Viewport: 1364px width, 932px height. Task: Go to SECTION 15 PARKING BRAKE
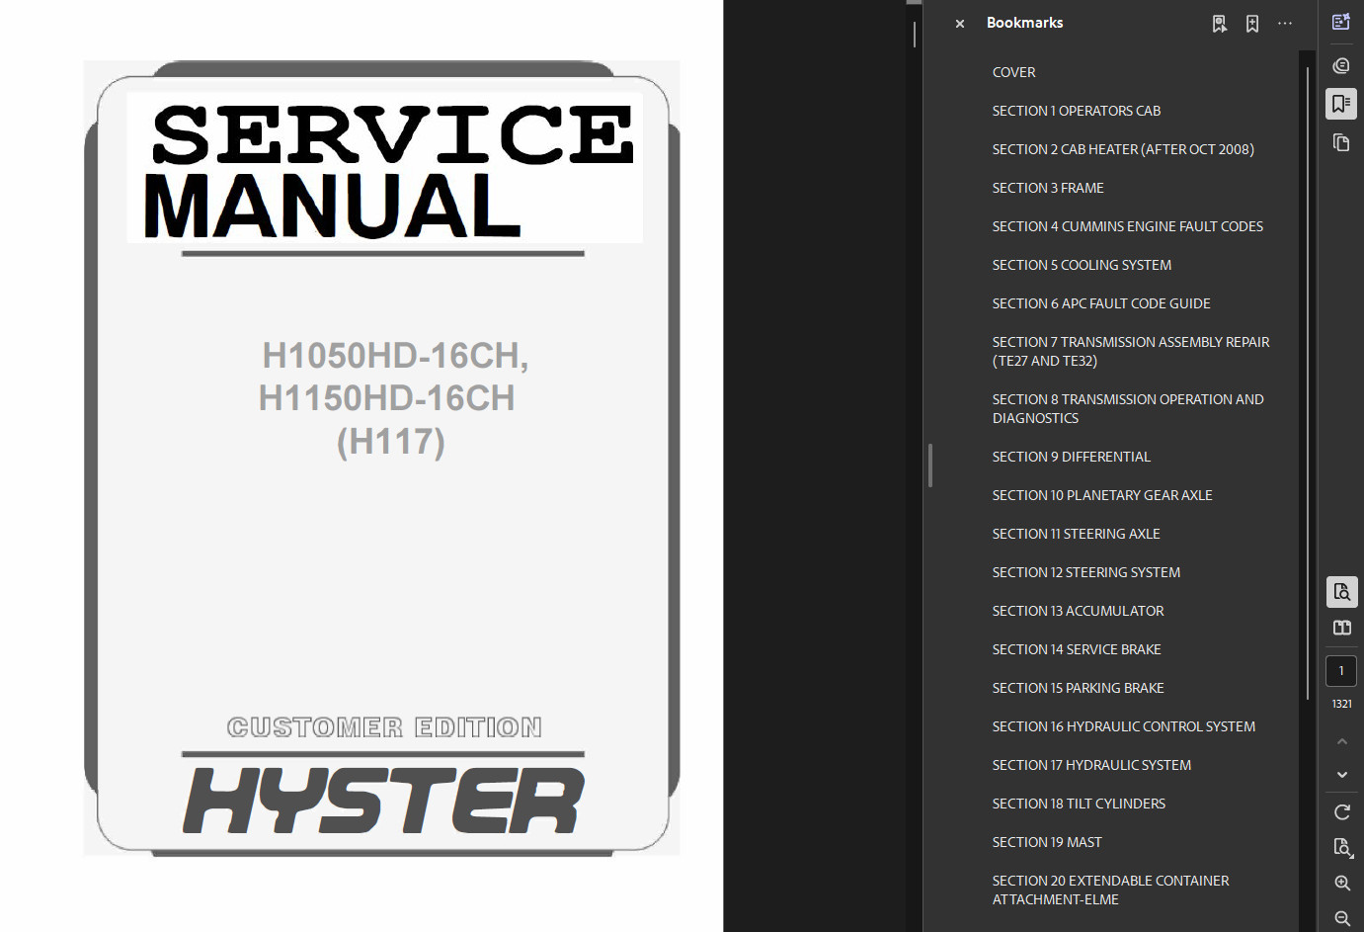[x=1078, y=688]
